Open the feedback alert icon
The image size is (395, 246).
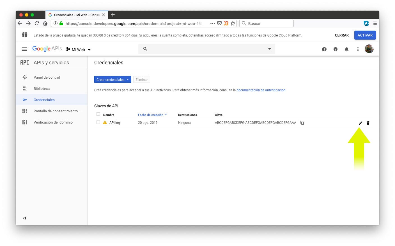[324, 49]
